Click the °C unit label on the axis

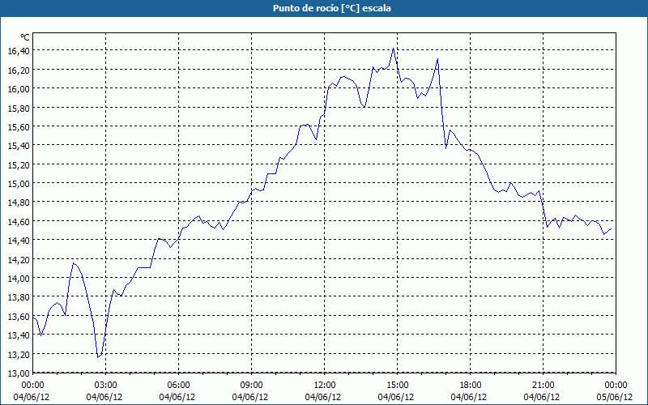[x=25, y=37]
